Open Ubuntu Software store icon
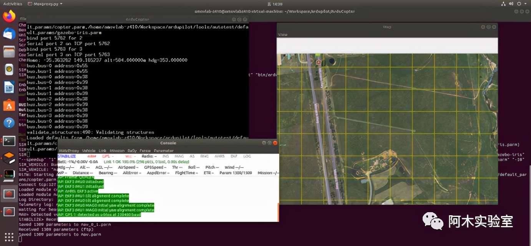This screenshot has width=531, height=246. pyautogui.click(x=9, y=105)
